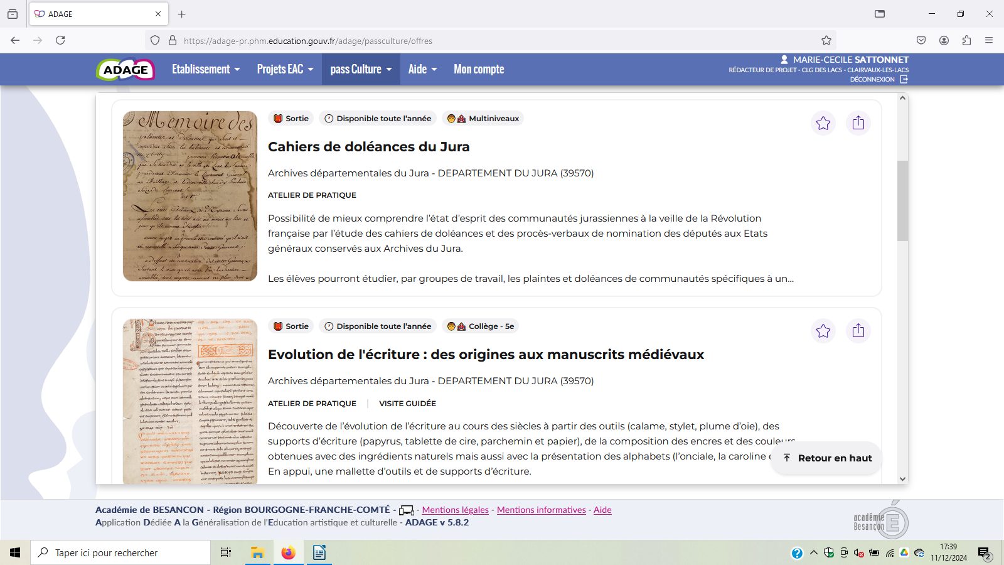
Task: Expand the Projets EAC menu
Action: (285, 69)
